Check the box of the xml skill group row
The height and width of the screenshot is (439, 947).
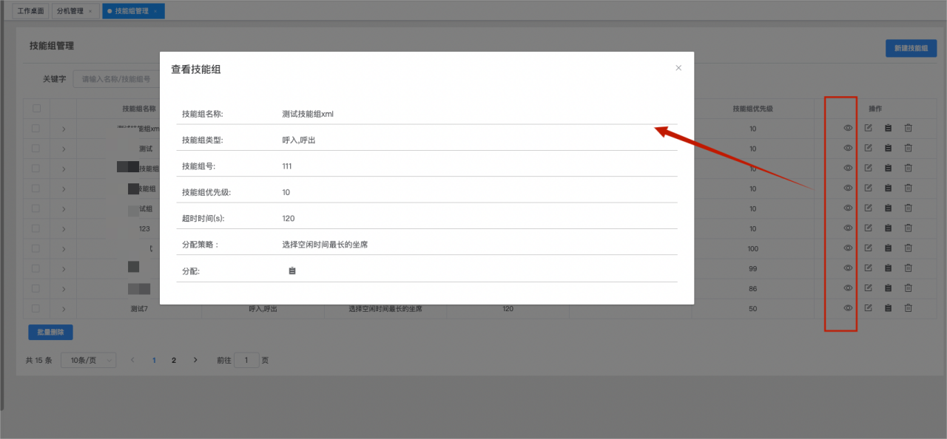coord(36,129)
